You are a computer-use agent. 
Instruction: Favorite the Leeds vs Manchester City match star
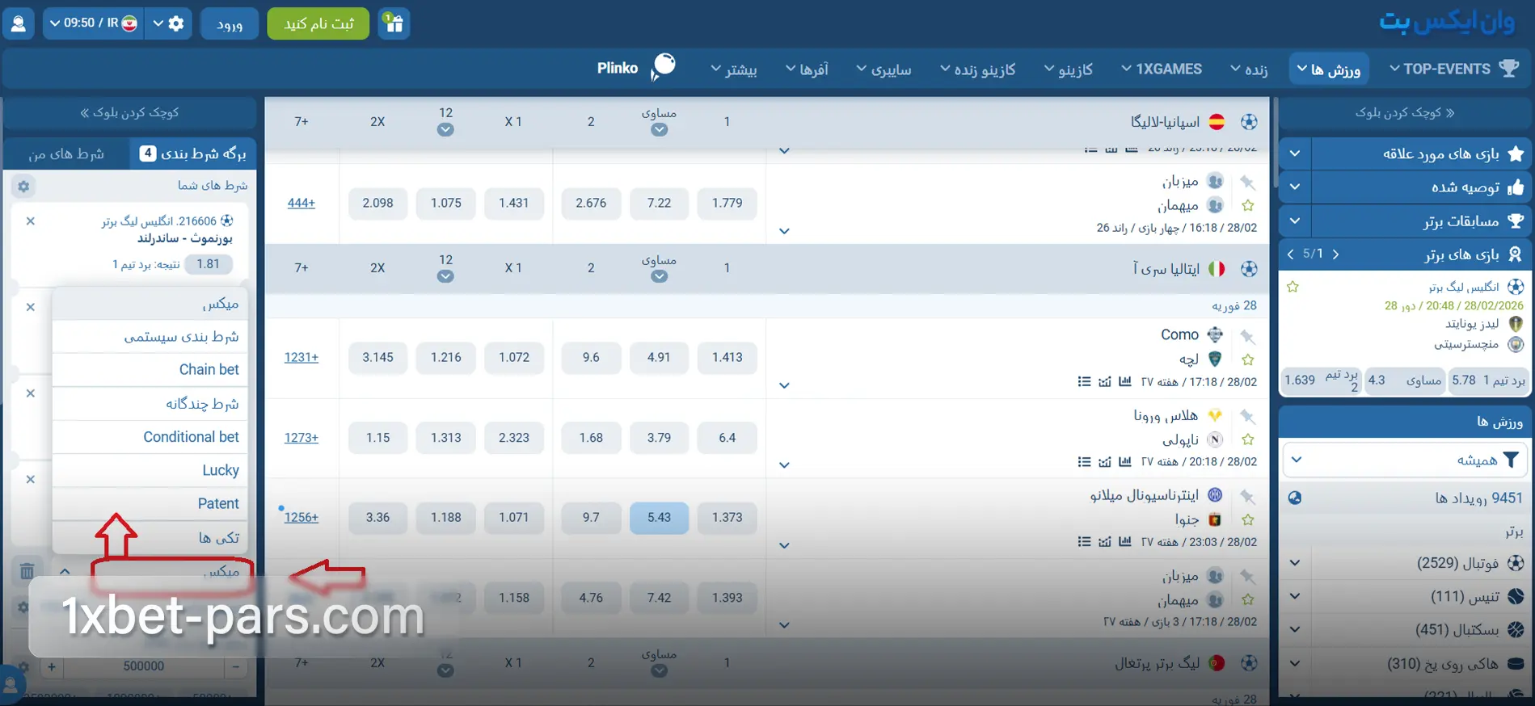(1293, 287)
